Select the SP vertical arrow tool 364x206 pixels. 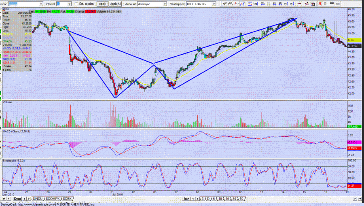click(x=292, y=4)
